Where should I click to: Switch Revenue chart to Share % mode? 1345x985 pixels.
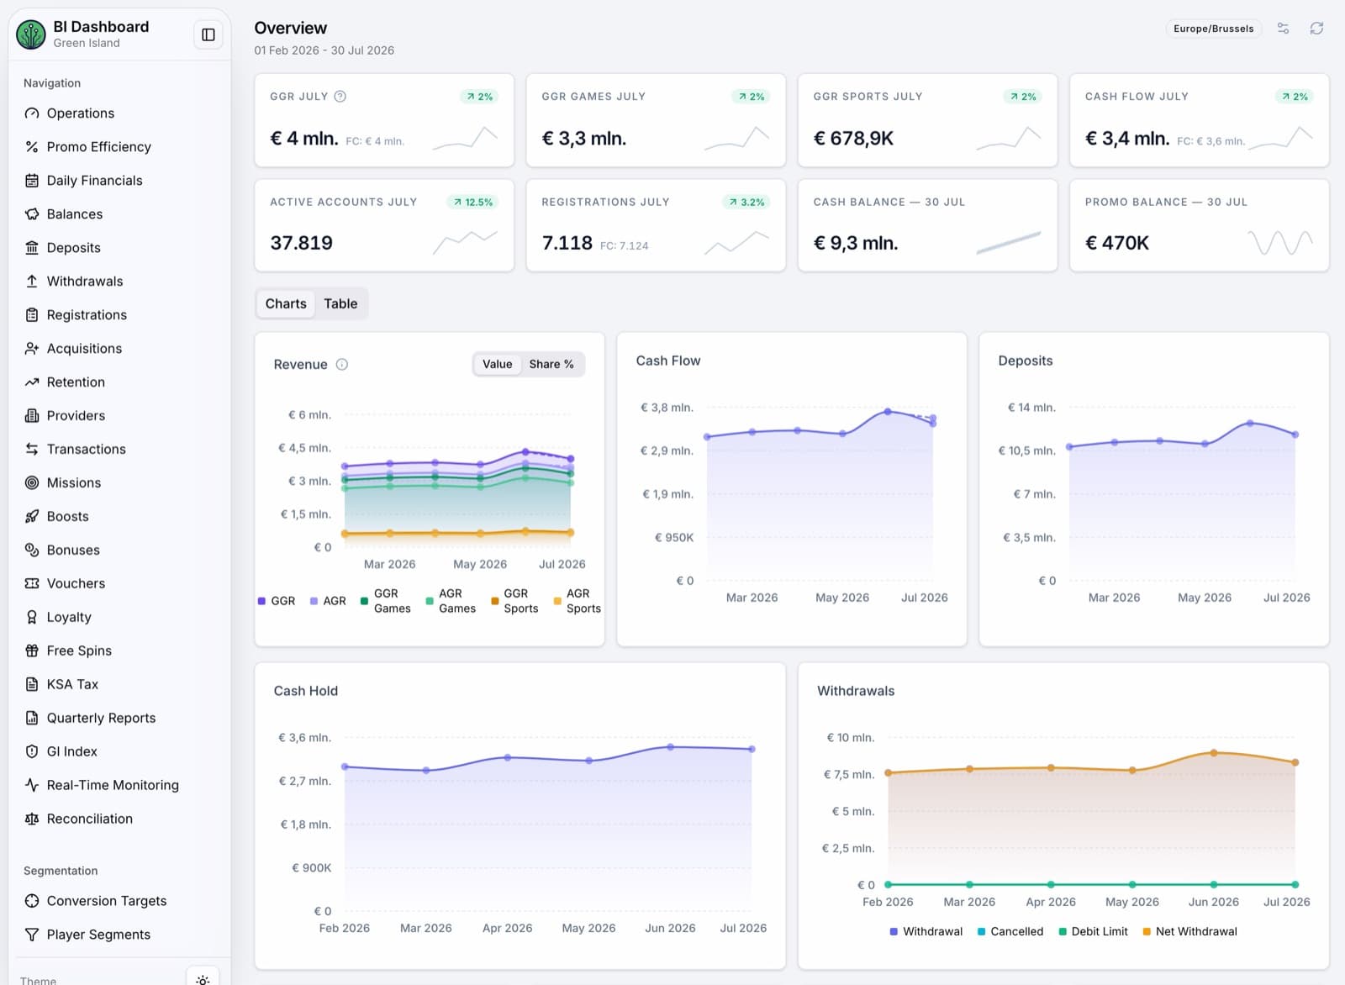coord(551,365)
